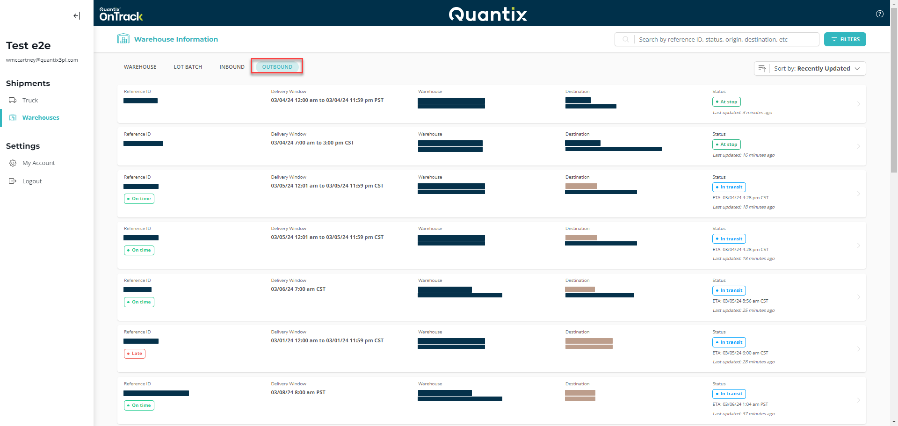Select the Truck icon in Shipments sidebar

[13, 100]
